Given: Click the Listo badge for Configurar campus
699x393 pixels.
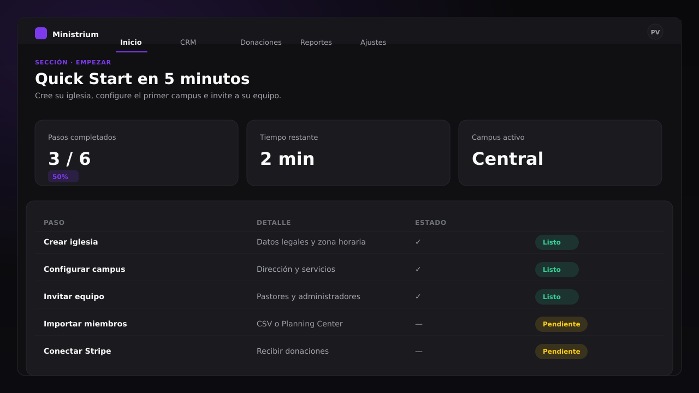Looking at the screenshot, I should (x=557, y=270).
